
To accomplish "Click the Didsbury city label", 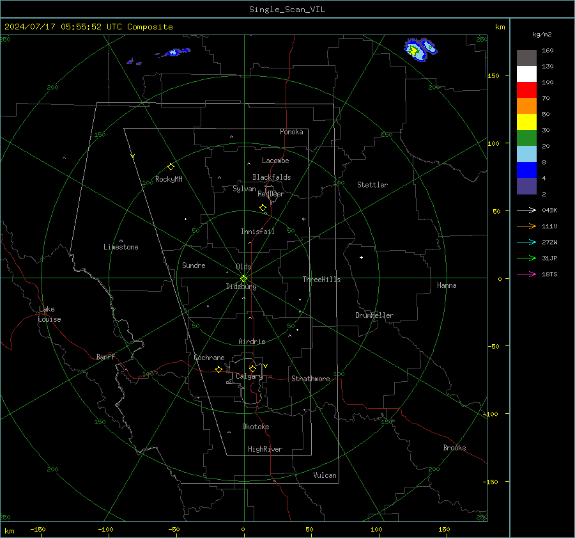I will click(x=241, y=287).
